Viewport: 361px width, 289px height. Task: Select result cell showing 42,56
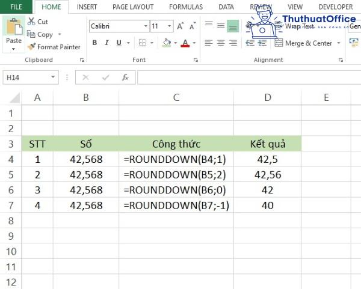[x=268, y=175]
